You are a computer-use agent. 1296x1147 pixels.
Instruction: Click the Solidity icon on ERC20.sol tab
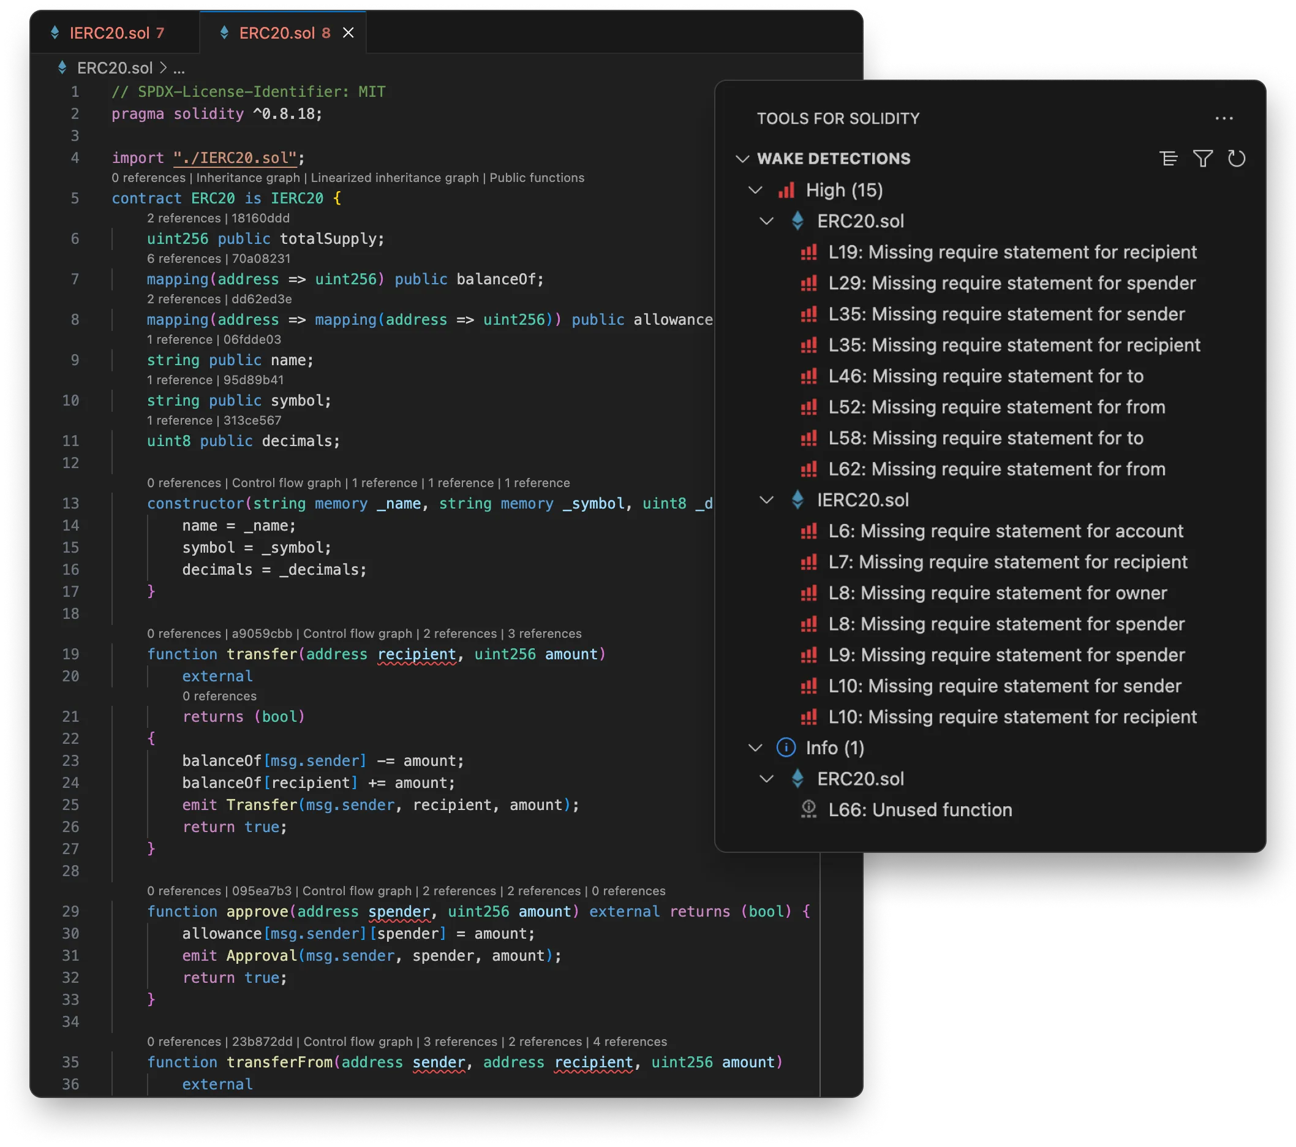[224, 32]
